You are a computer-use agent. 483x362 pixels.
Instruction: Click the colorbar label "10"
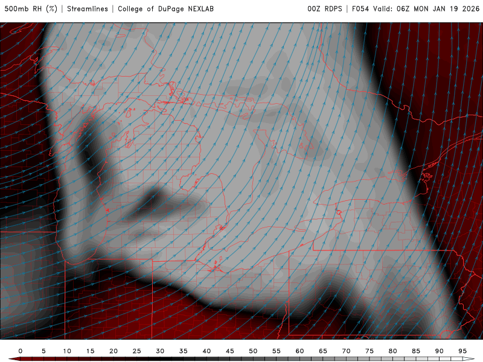tap(67, 351)
